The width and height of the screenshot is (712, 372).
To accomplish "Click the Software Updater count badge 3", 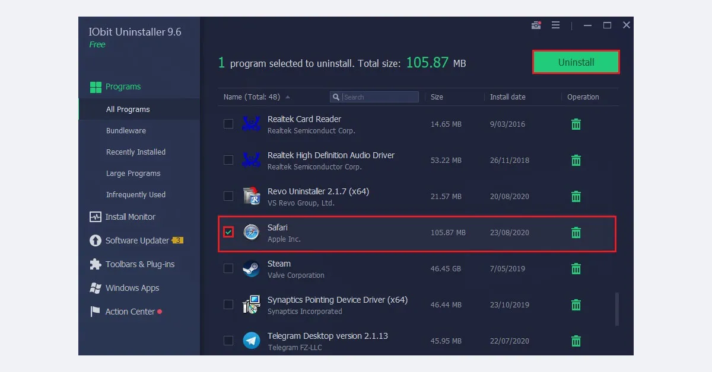I will tap(177, 240).
